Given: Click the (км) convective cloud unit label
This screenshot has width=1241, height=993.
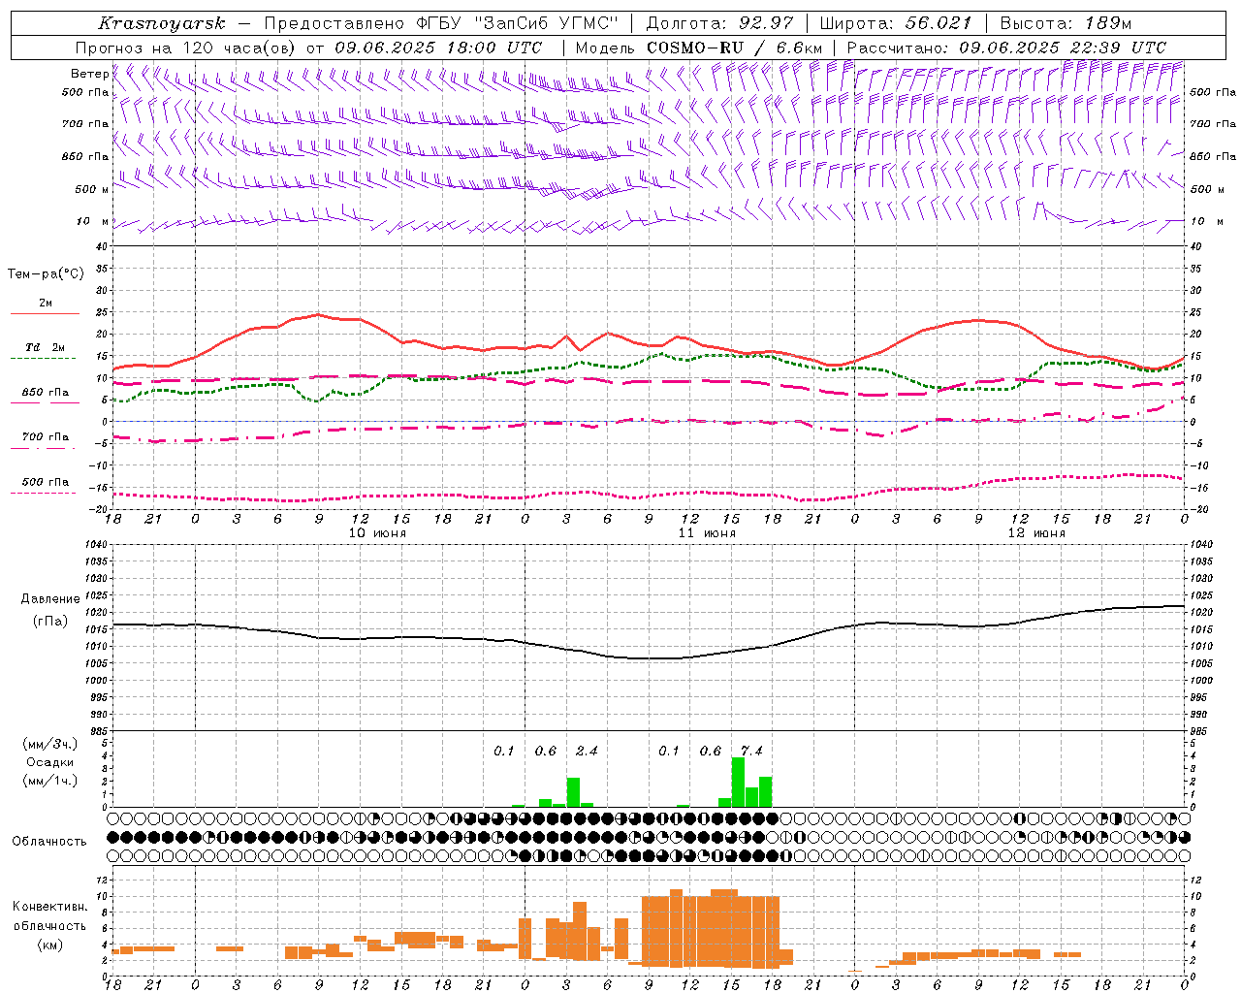Looking at the screenshot, I should pos(49,945).
